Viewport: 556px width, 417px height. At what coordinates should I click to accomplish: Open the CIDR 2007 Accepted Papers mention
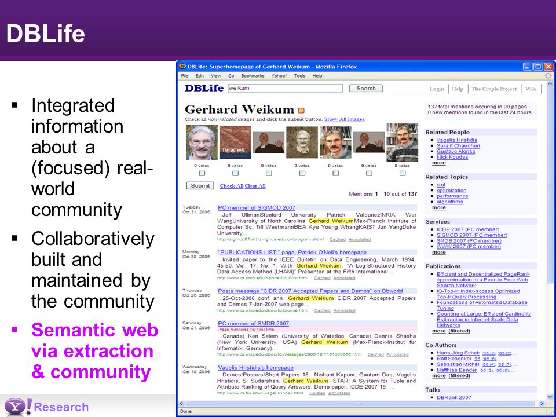click(310, 291)
